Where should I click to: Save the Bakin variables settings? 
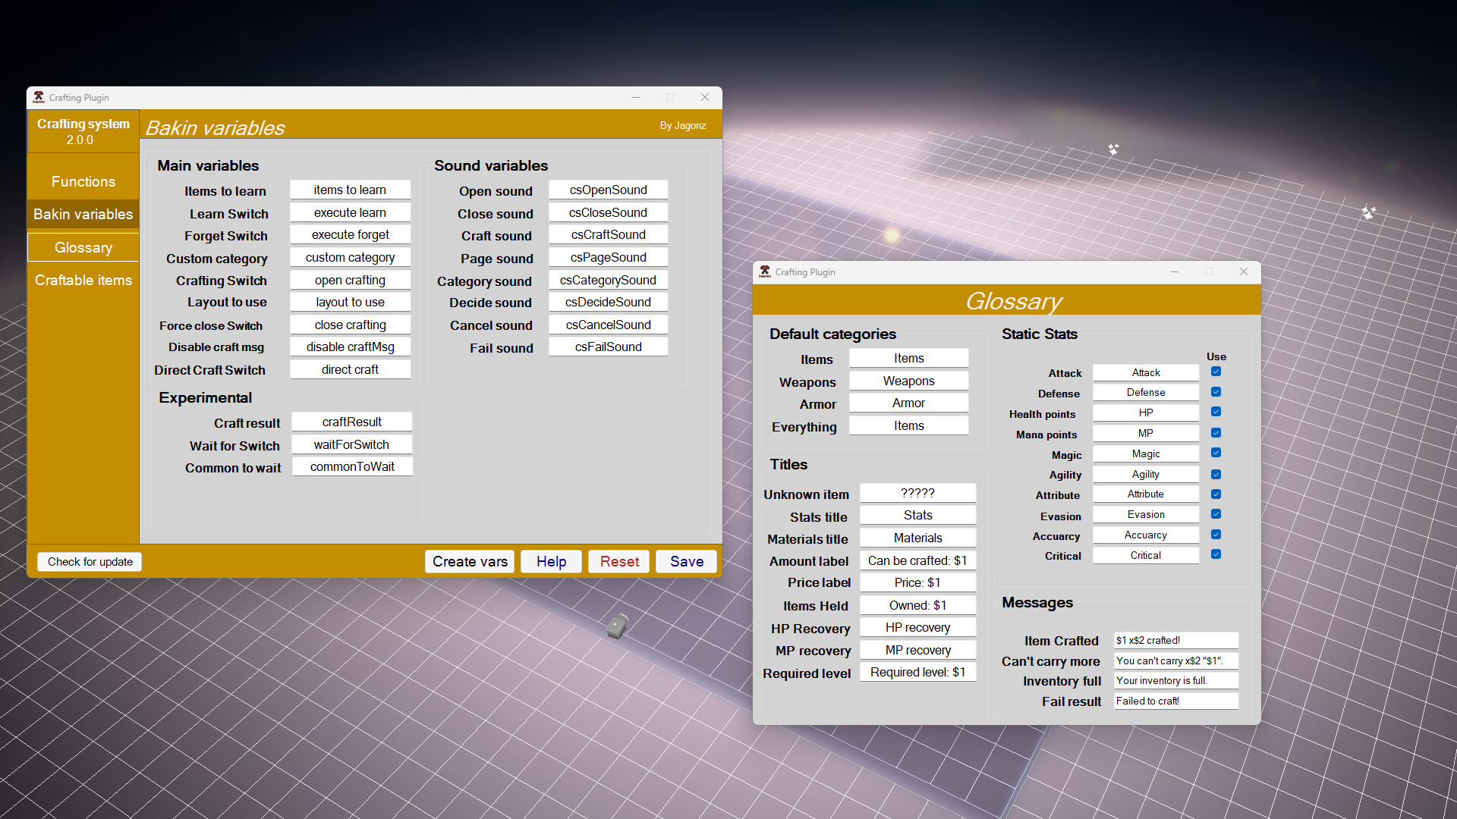coord(685,561)
